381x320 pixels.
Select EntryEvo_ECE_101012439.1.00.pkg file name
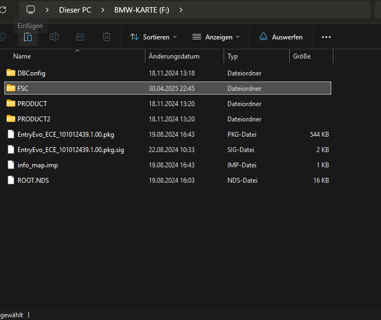coord(66,135)
